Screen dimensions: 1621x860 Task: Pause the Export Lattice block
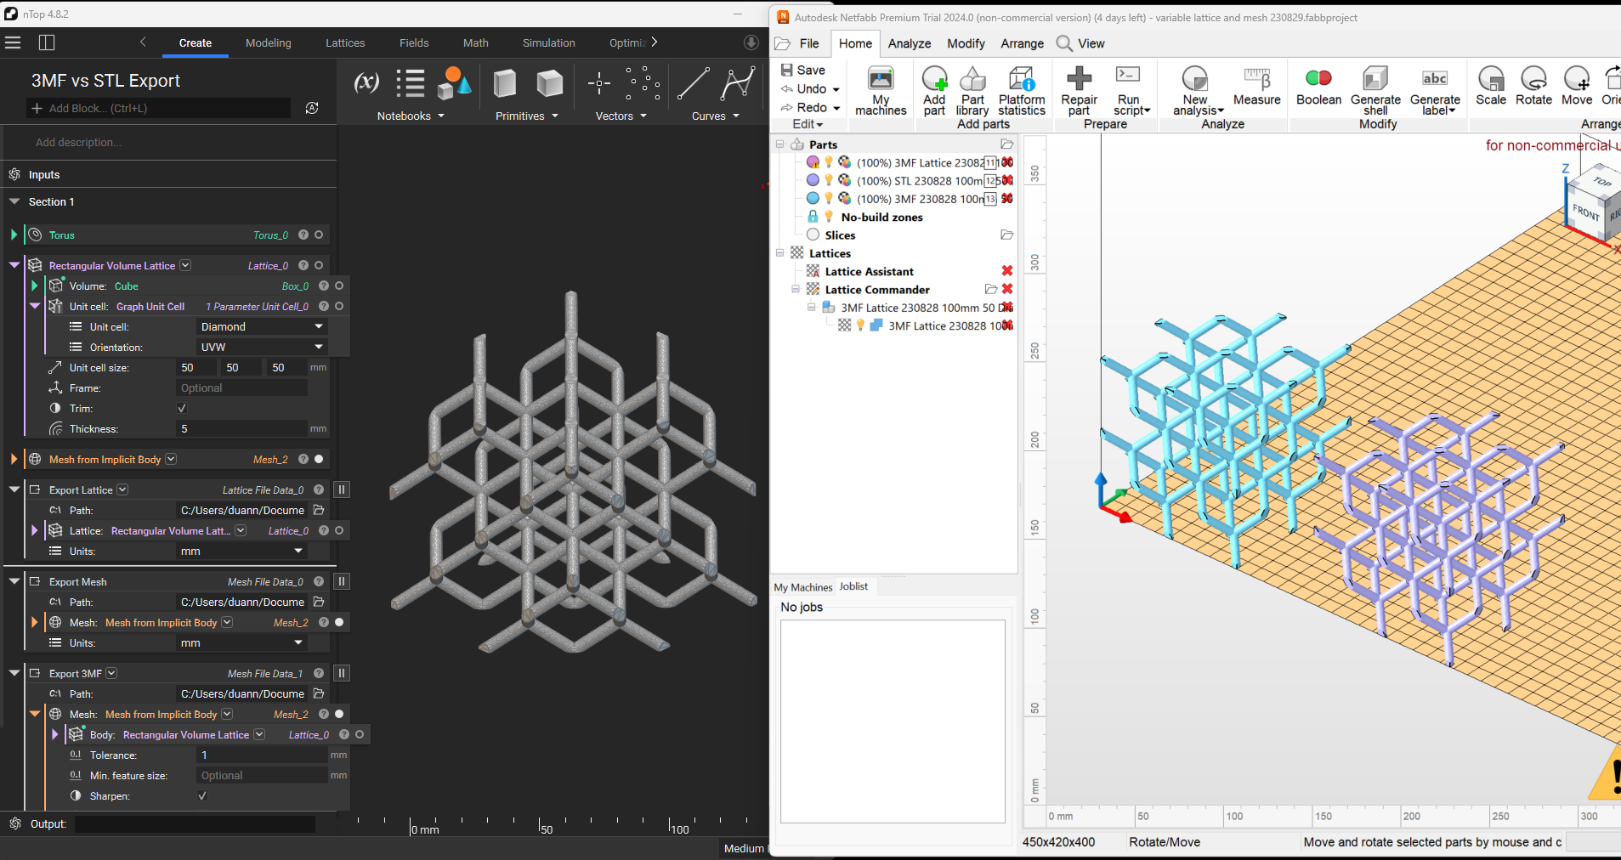tap(342, 489)
